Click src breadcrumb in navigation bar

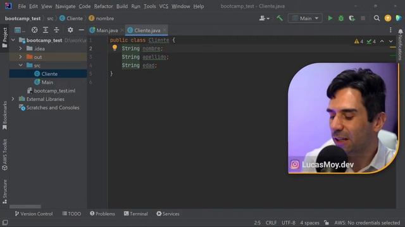coord(50,18)
